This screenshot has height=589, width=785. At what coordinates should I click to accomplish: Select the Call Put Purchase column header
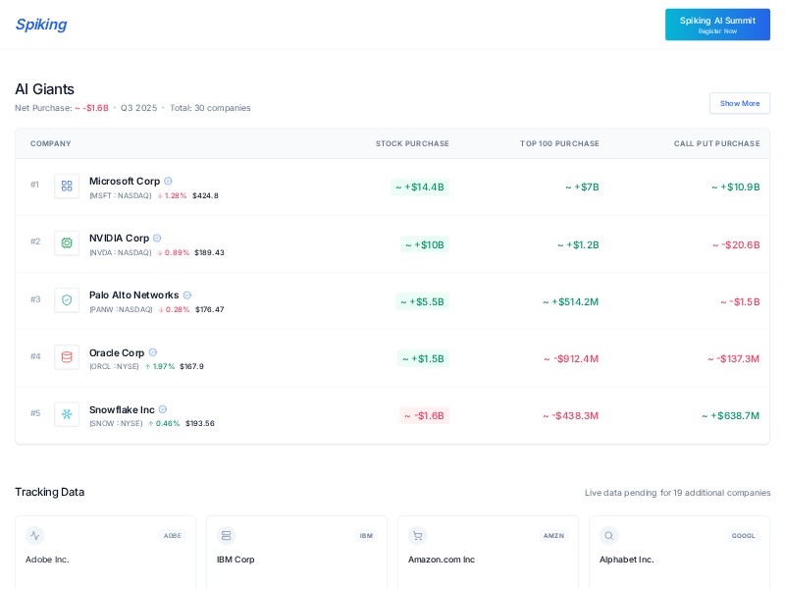[717, 143]
